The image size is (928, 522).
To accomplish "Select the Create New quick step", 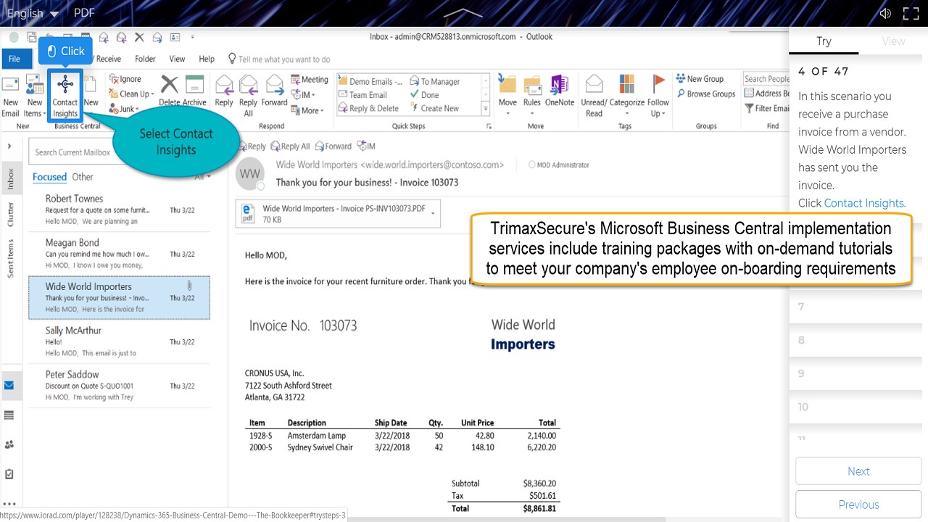I will [434, 108].
